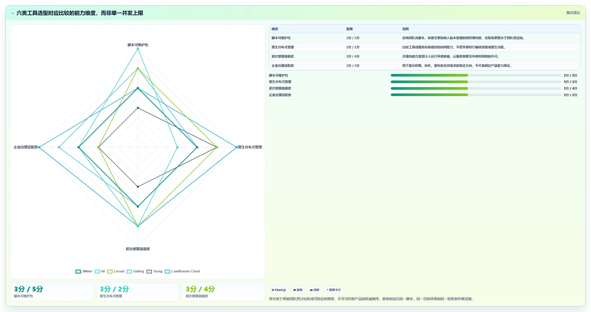Click the Chart.js tag
The height and width of the screenshot is (312, 591).
279,290
